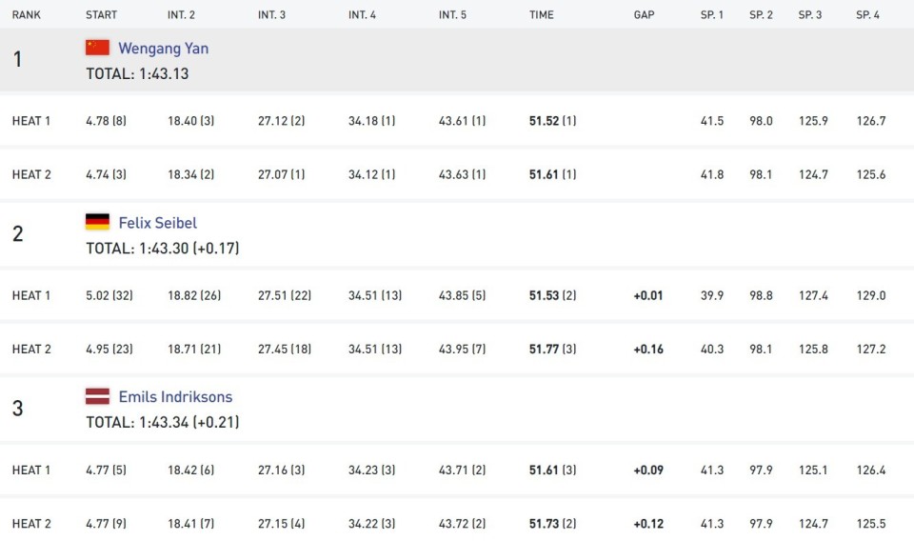The width and height of the screenshot is (914, 541).
Task: Click the China flag icon
Action: click(x=97, y=48)
